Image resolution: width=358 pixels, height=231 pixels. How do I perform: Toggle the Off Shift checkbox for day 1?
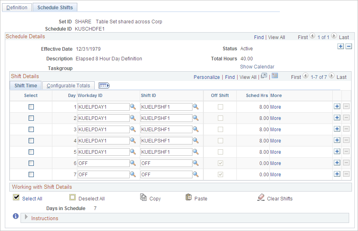click(x=220, y=107)
